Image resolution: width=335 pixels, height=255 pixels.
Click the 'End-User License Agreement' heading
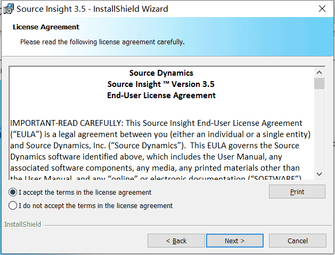pos(161,95)
